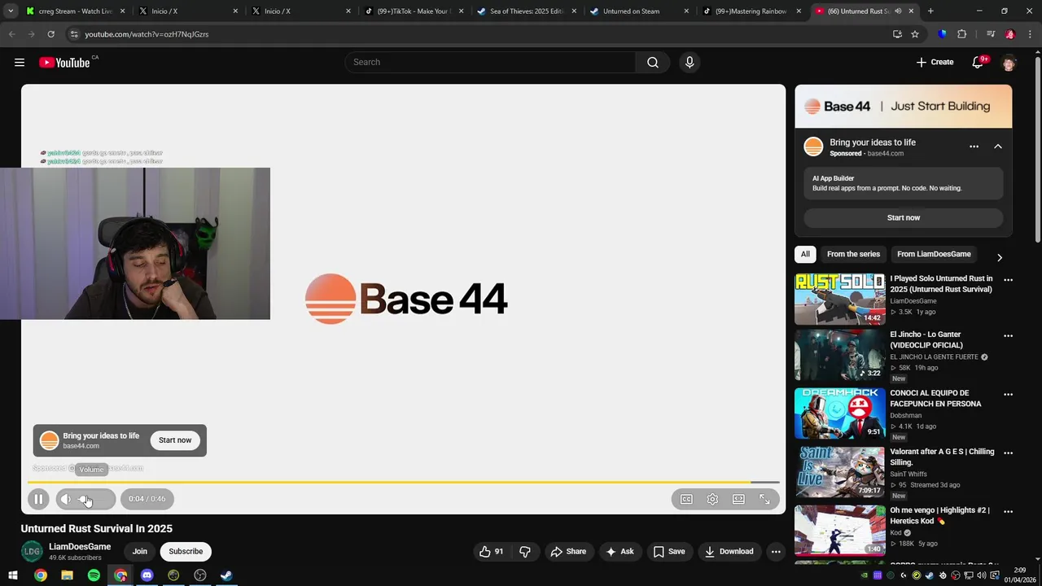Screen dimensions: 1042x586
Task: Pause the video
Action: 38,499
